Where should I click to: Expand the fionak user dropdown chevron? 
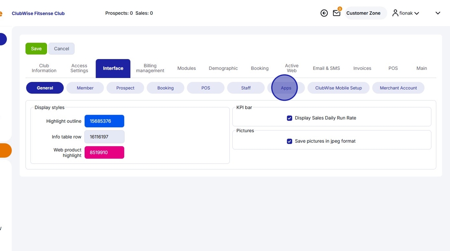coord(417,13)
